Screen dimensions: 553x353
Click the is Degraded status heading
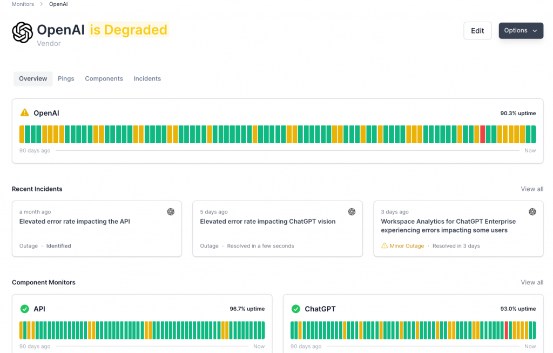coord(129,30)
